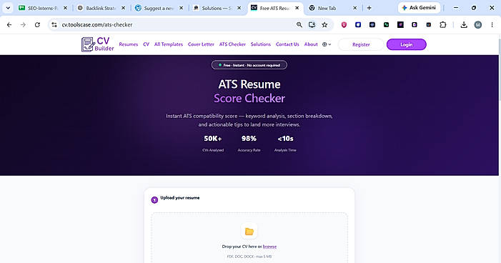Screen dimensions: 501x263
Task: Open the Extensions puzzle piece menu
Action: [x=443, y=24]
